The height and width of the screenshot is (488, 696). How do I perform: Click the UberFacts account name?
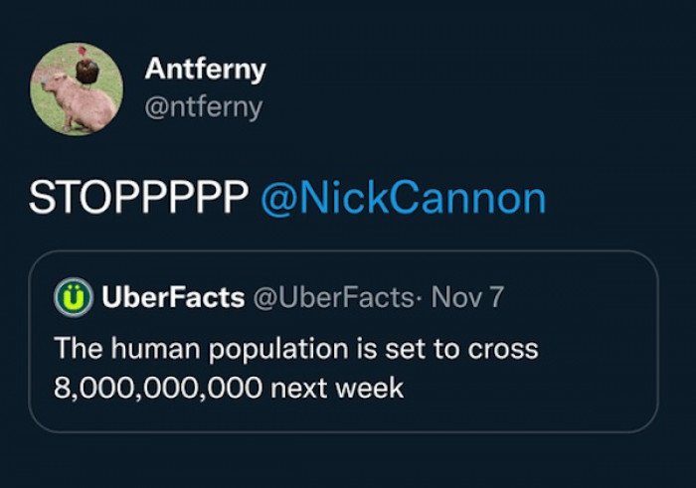click(172, 298)
